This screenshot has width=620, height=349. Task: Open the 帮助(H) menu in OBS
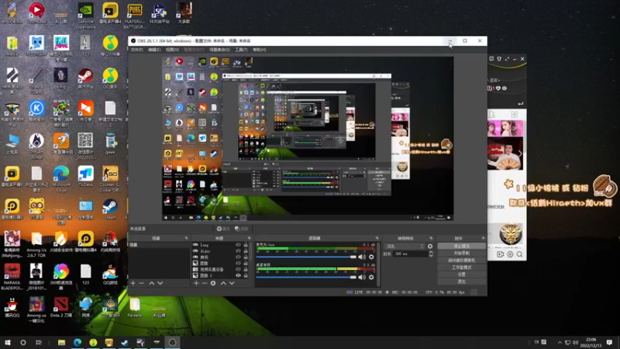(260, 50)
